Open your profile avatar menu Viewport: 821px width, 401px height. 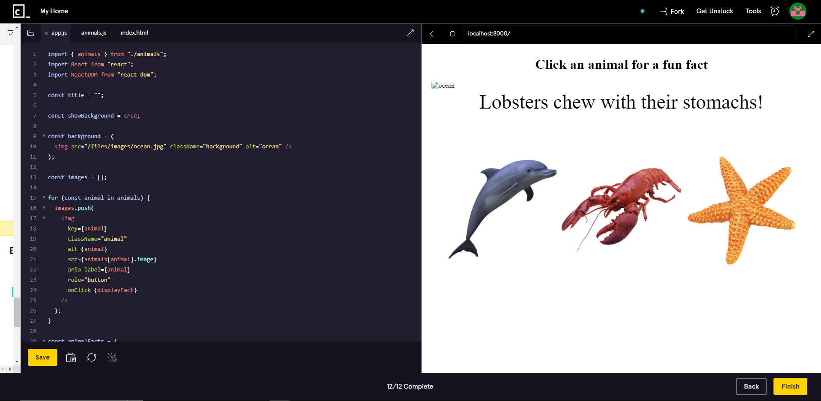click(x=797, y=11)
